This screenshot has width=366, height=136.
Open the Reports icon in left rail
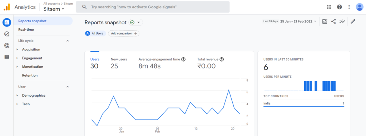[x=7, y=22]
